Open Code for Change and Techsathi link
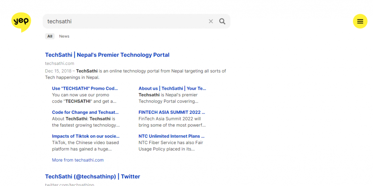Screen dimensions: 373x186 pos(85,112)
